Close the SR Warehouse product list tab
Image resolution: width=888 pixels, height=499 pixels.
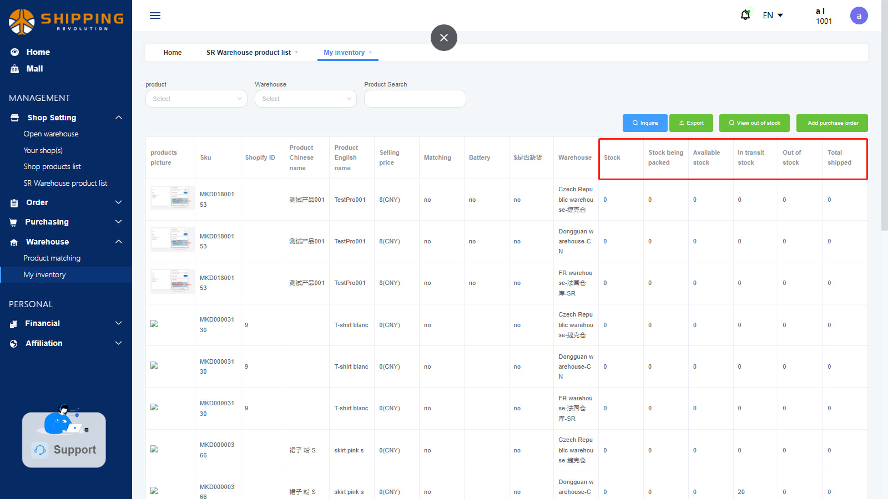coord(296,52)
